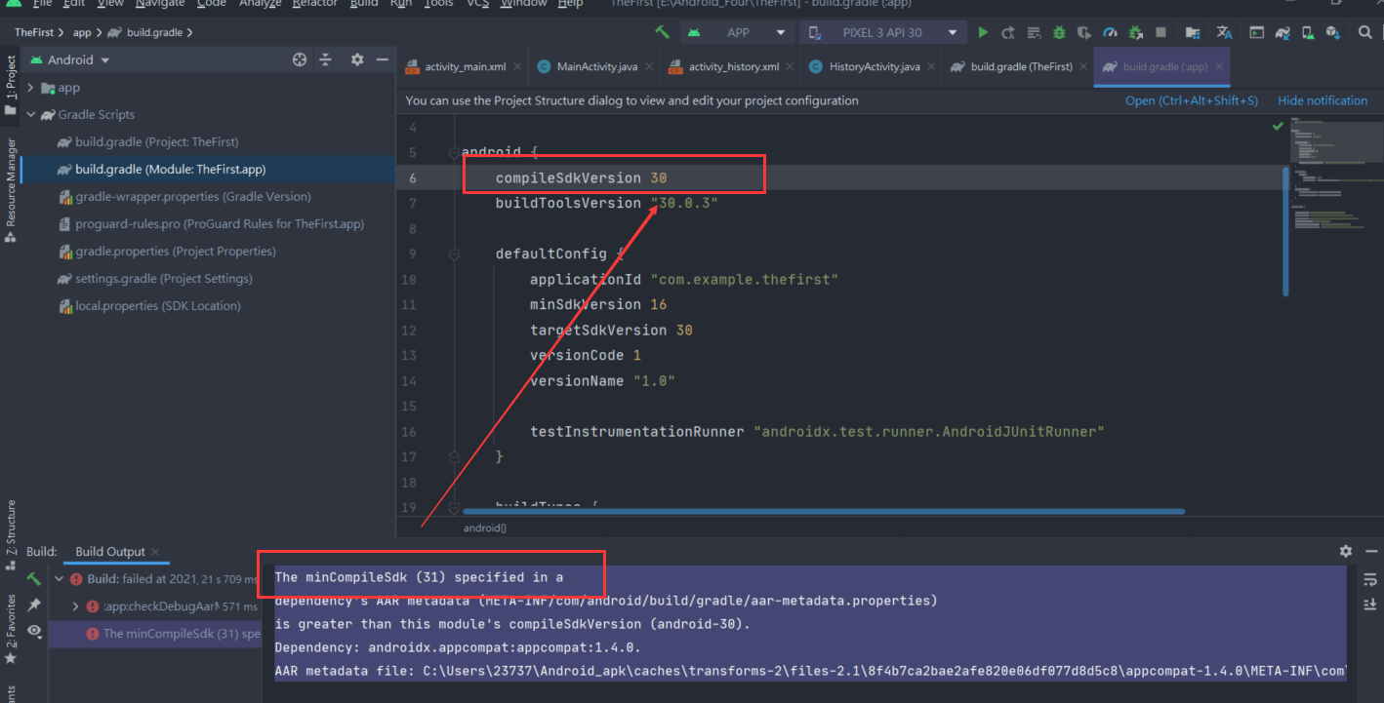Collapse the Gradle Scripts tree node
This screenshot has width=1384, height=703.
(x=30, y=114)
